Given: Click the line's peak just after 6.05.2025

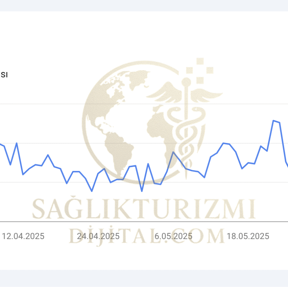Looking at the screenshot, I should pyautogui.click(x=173, y=152).
